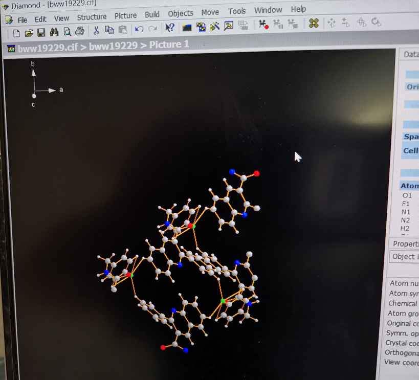The width and height of the screenshot is (419, 380).
Task: Print the picture using printer icon
Action: pyautogui.click(x=80, y=31)
